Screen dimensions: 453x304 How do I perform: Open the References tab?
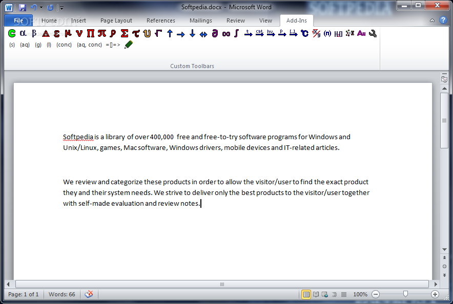(160, 20)
